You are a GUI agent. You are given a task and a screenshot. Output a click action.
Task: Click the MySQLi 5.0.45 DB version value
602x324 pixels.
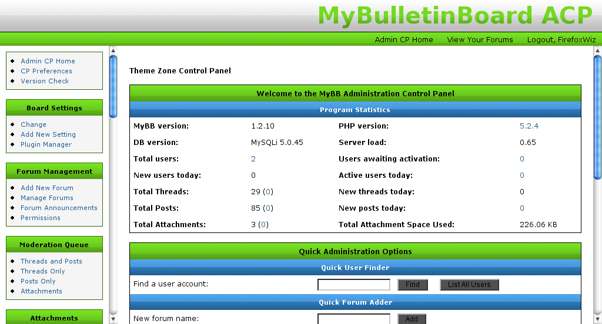click(x=277, y=142)
